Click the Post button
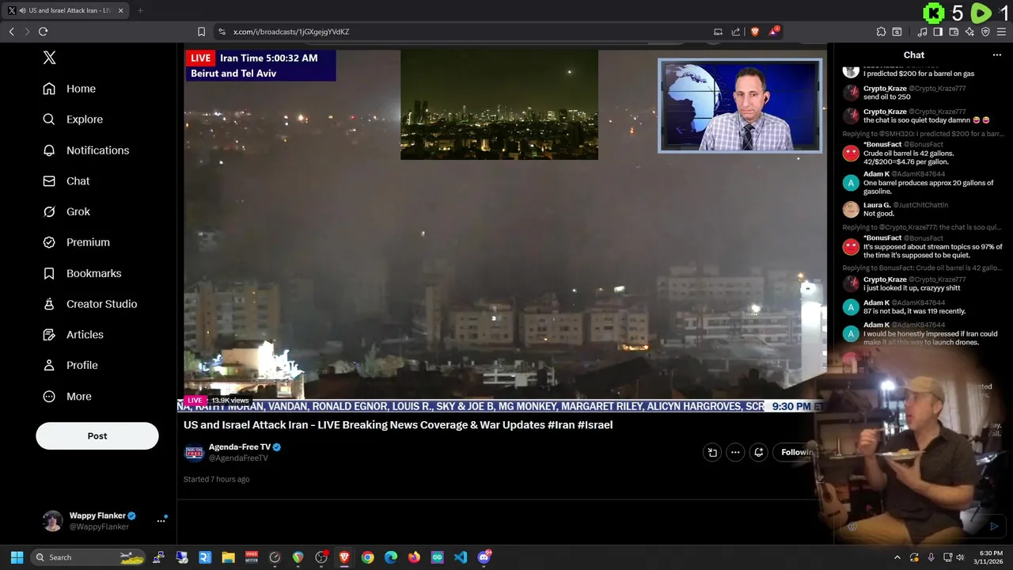The width and height of the screenshot is (1013, 570). coord(97,436)
